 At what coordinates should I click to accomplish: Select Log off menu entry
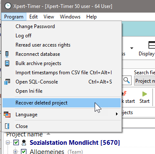click(62, 36)
